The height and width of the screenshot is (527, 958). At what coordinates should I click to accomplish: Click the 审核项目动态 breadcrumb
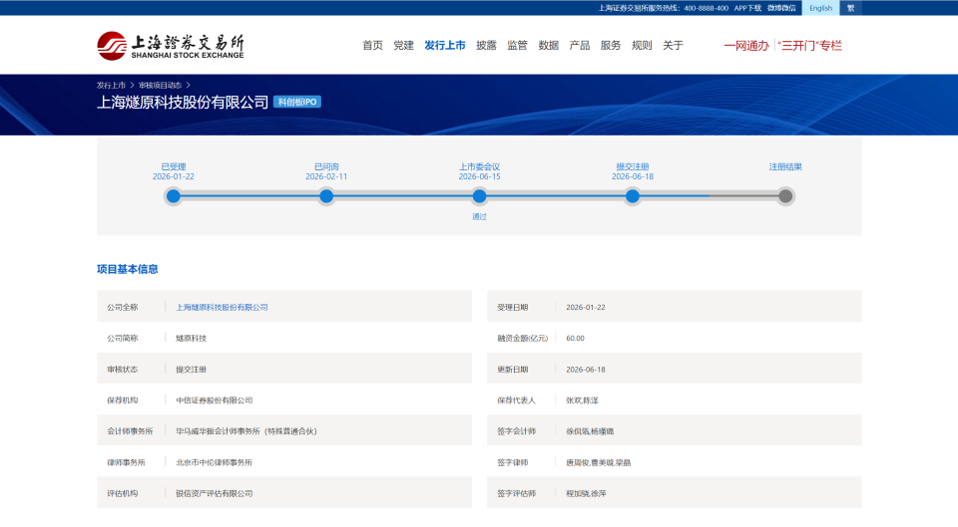pyautogui.click(x=160, y=86)
